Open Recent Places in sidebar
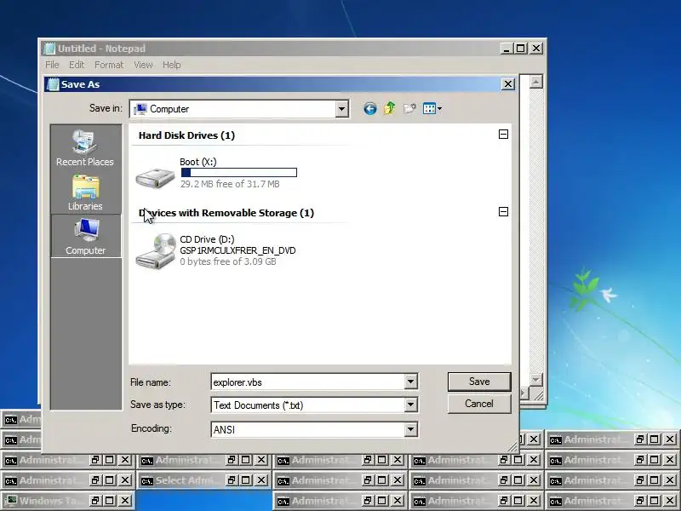681x511 pixels. (x=85, y=147)
